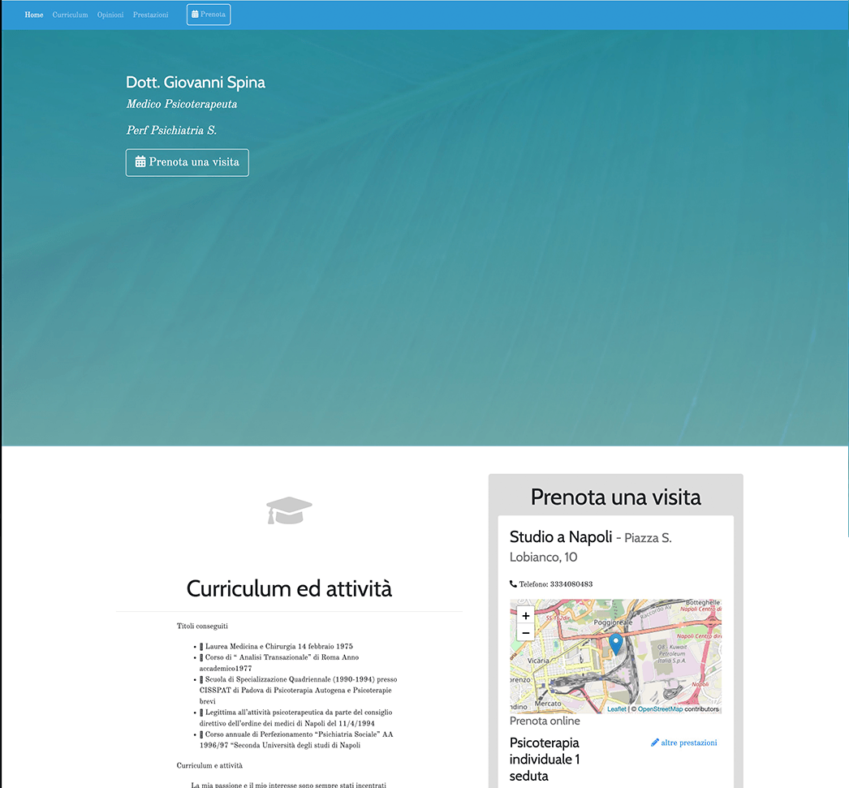Open the Prestazioni section from the navbar
The width and height of the screenshot is (849, 788).
(x=150, y=14)
